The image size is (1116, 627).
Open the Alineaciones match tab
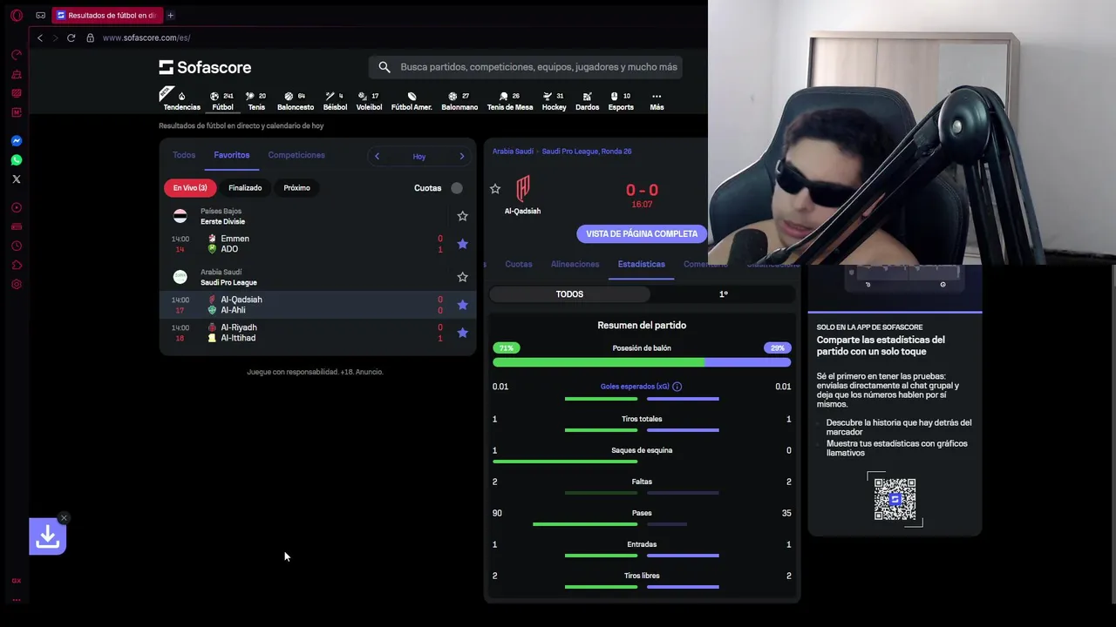click(575, 264)
